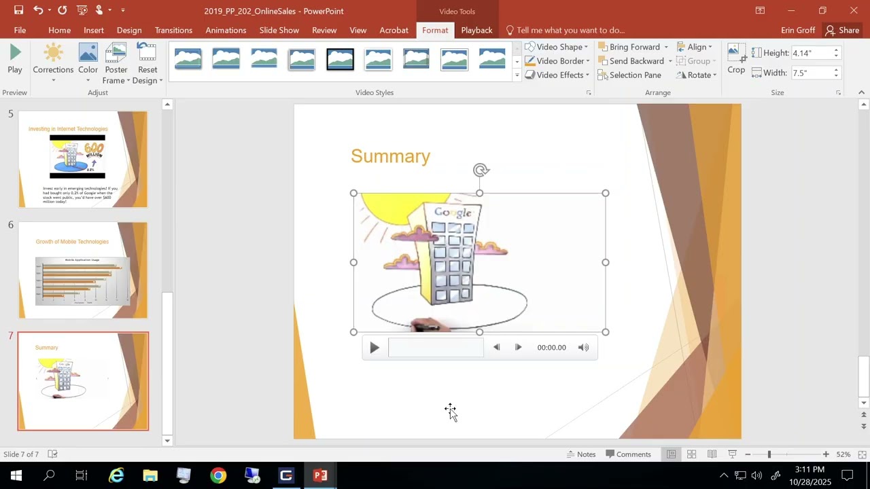Toggle the Comments pane

[x=628, y=454]
